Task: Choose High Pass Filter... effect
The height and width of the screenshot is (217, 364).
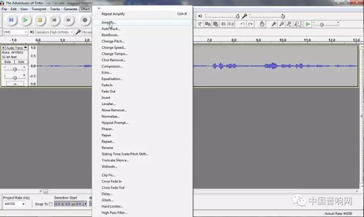Action: click(143, 212)
